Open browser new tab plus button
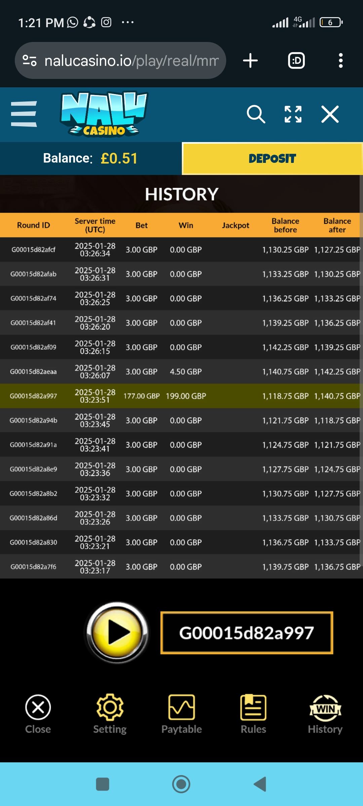363x806 pixels. point(250,61)
